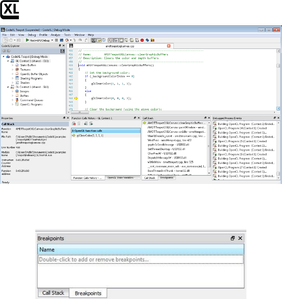
Task: Select OpenCL Program 17 (Context 1) Created event
Action: tap(242, 167)
